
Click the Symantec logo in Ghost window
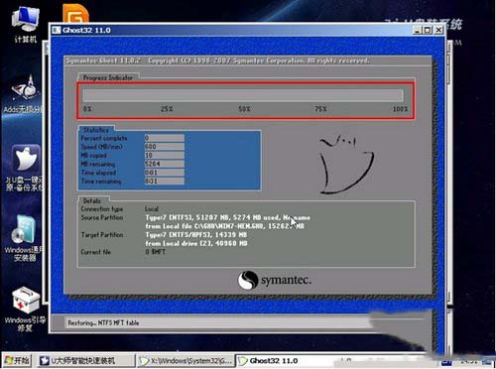tap(275, 281)
